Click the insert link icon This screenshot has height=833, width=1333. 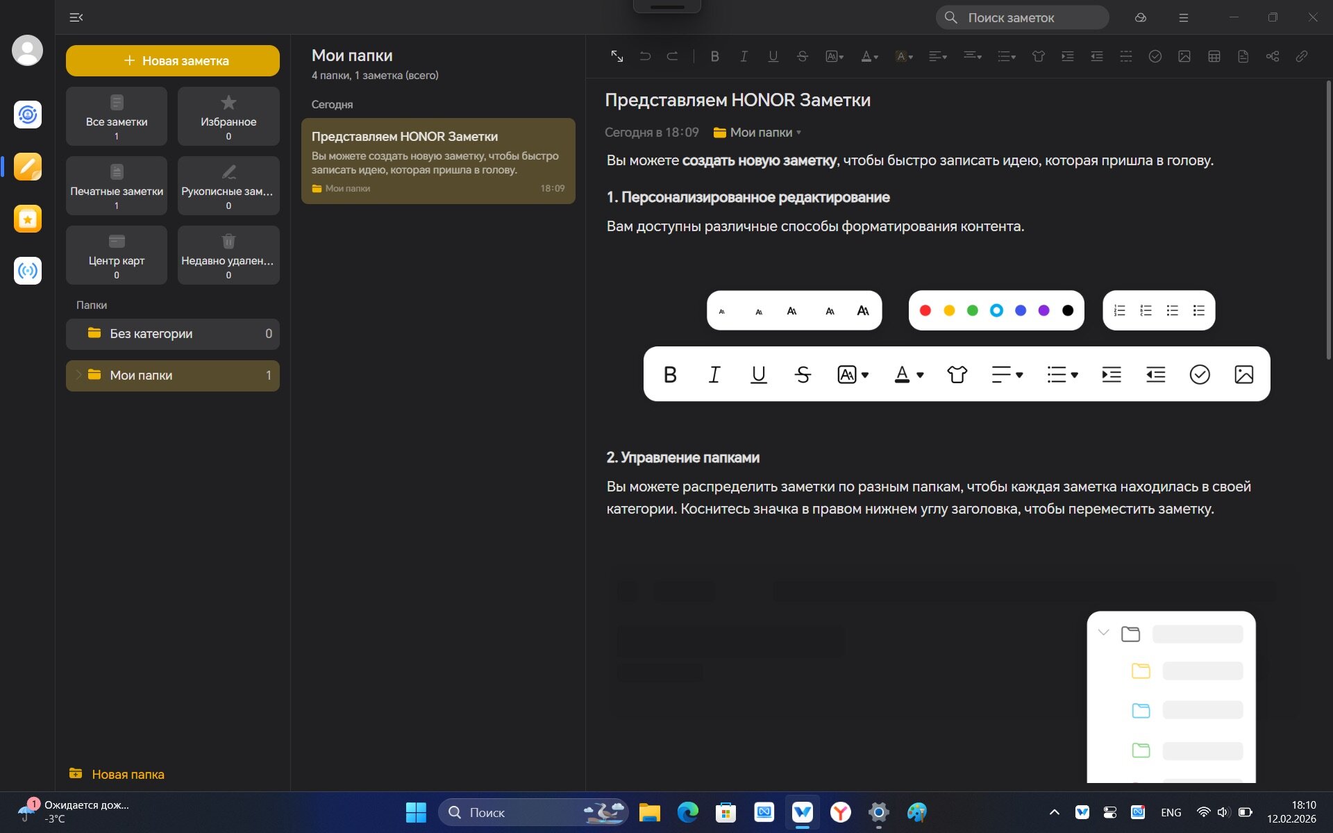click(x=1302, y=56)
